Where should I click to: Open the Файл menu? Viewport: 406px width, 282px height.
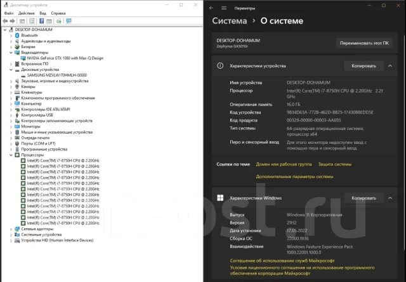(x=9, y=13)
